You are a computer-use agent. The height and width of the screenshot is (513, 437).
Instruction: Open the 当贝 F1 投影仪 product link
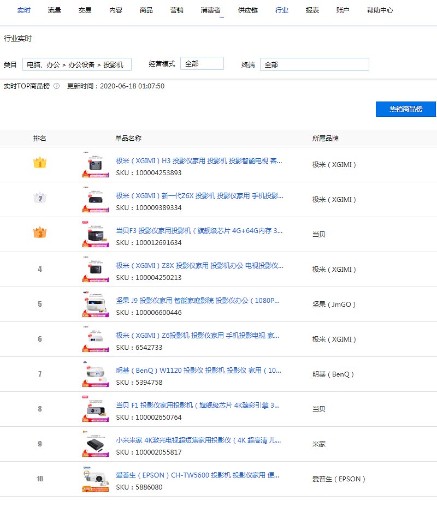tap(198, 405)
